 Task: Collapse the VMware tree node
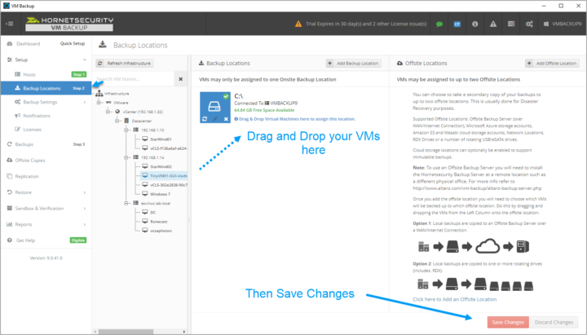pyautogui.click(x=99, y=102)
